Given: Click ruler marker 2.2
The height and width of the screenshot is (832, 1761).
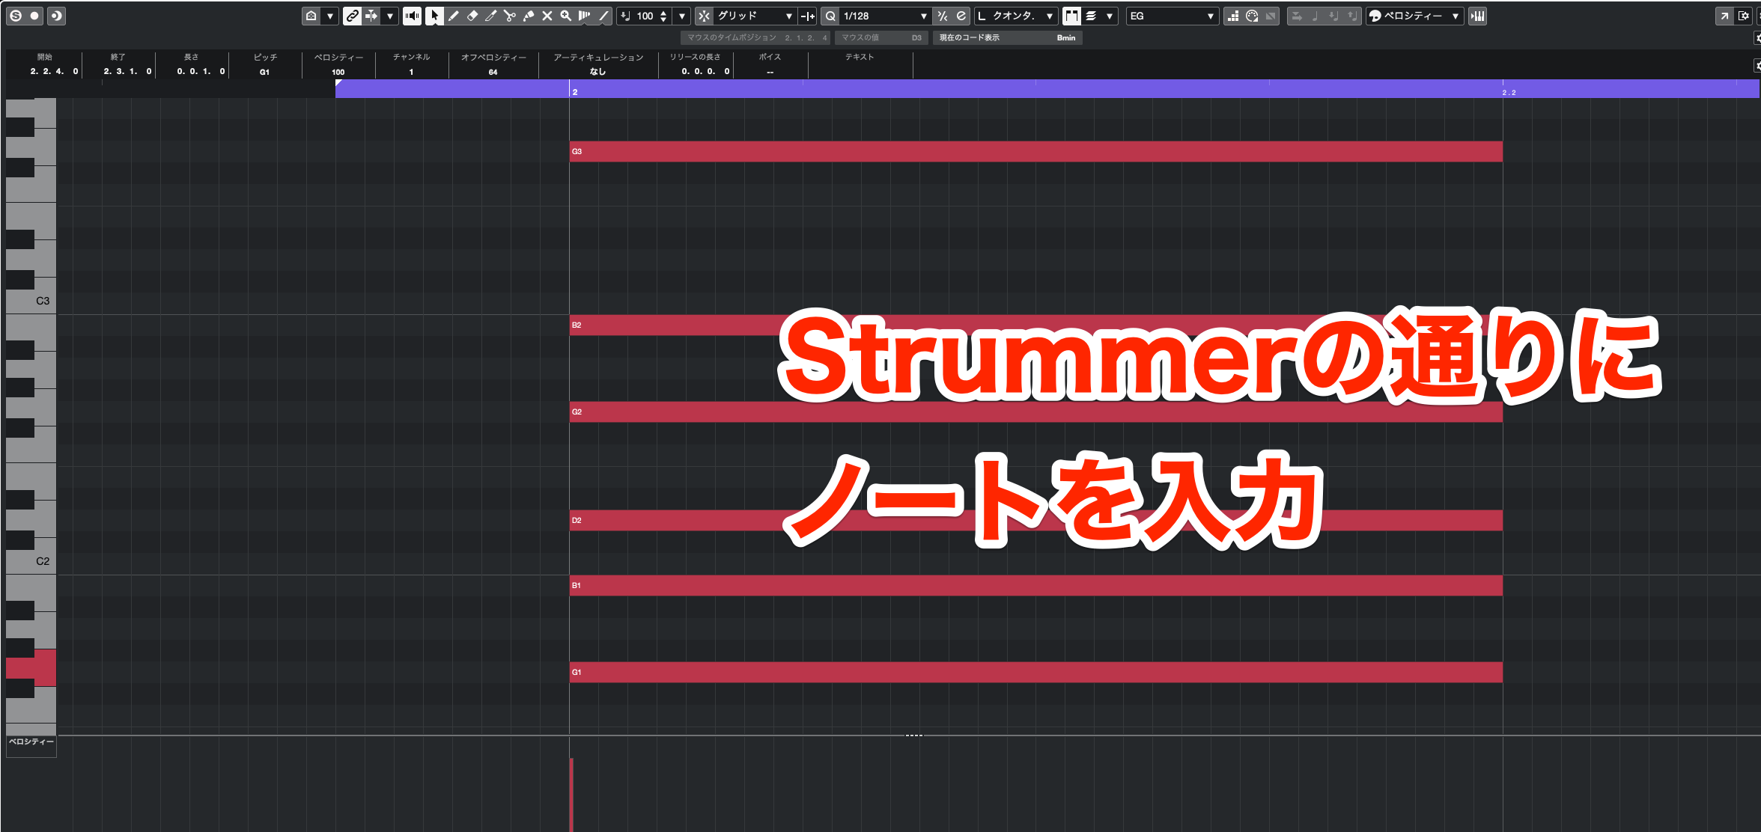Looking at the screenshot, I should point(1509,92).
